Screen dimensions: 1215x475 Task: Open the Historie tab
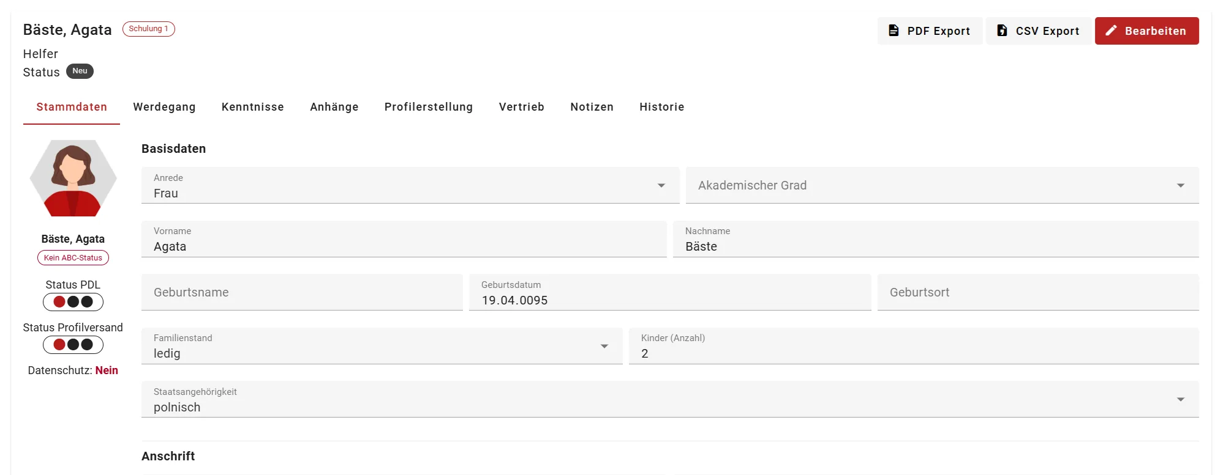tap(662, 107)
